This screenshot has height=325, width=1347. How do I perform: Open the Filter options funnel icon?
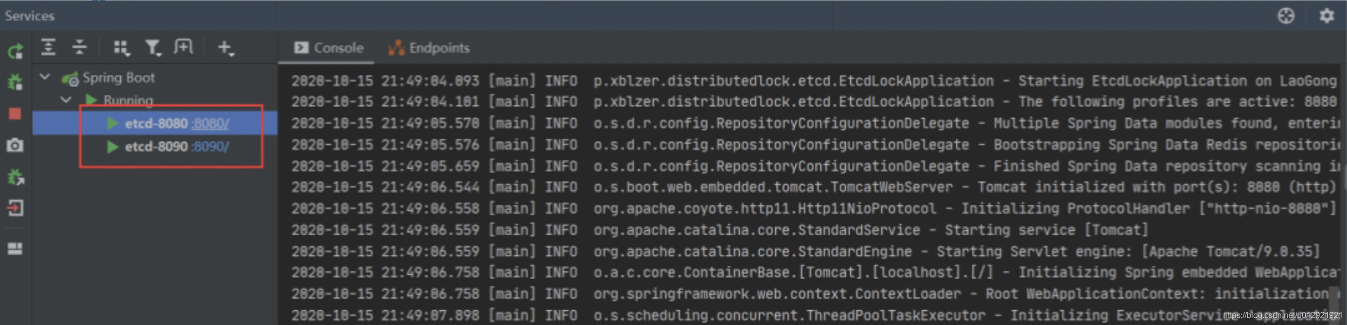coord(152,47)
